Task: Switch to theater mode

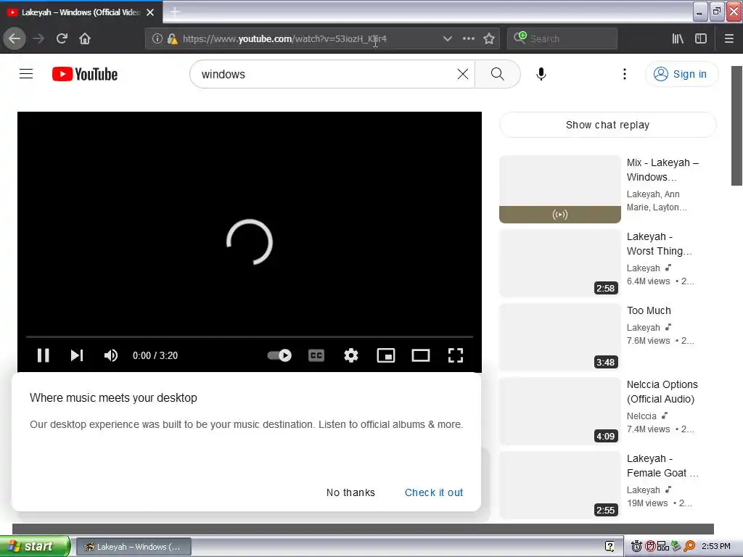Action: [421, 355]
